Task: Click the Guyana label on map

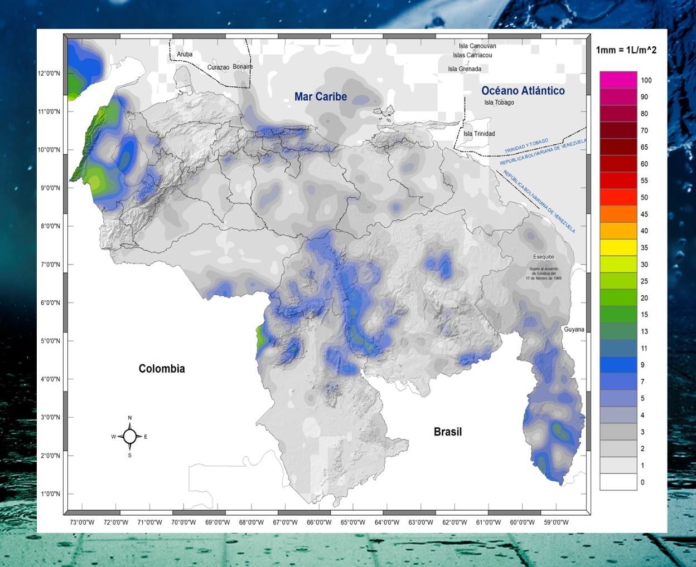Action: pos(574,330)
